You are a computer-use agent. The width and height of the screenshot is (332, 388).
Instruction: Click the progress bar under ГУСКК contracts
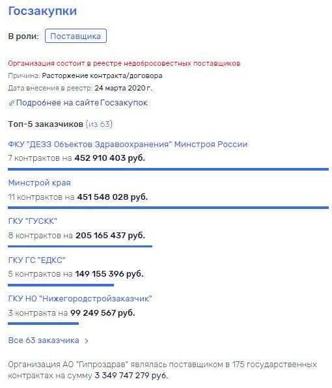pos(80,246)
